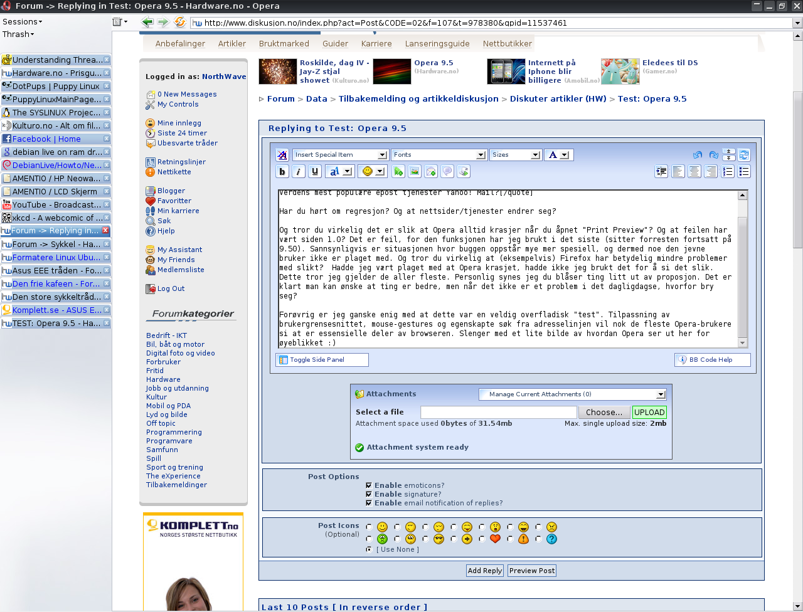Click the message text area scrollbar
This screenshot has width=803, height=612.
[x=743, y=269]
